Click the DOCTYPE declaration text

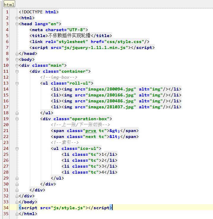coord(39,12)
